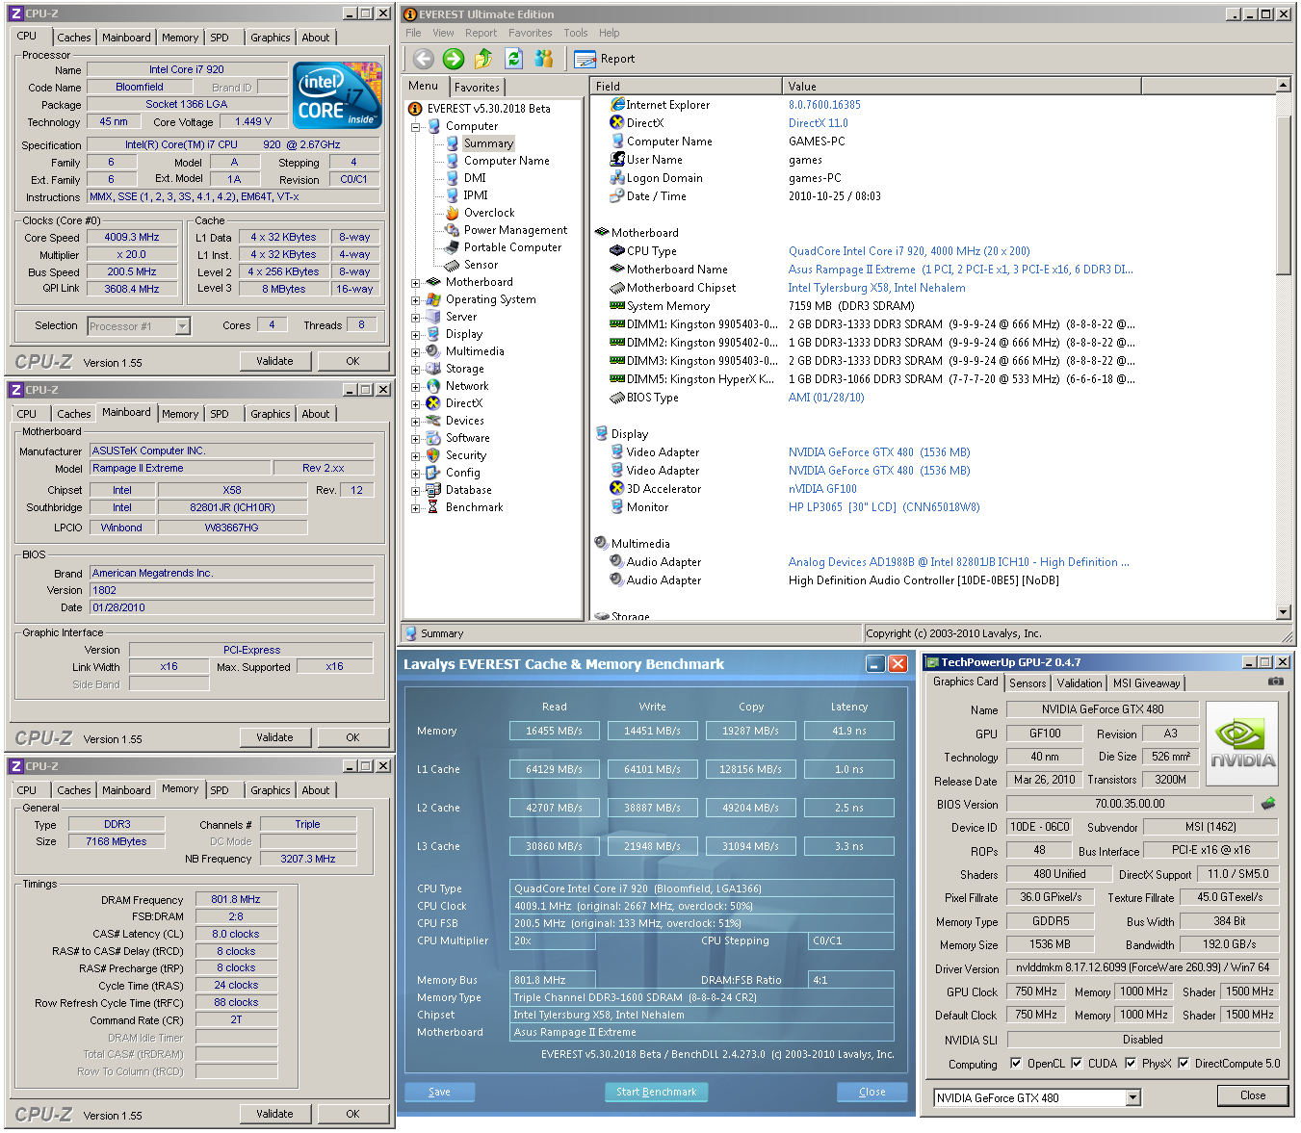This screenshot has height=1133, width=1301.
Task: Click the EVEREST users toolbar icon
Action: pyautogui.click(x=544, y=59)
